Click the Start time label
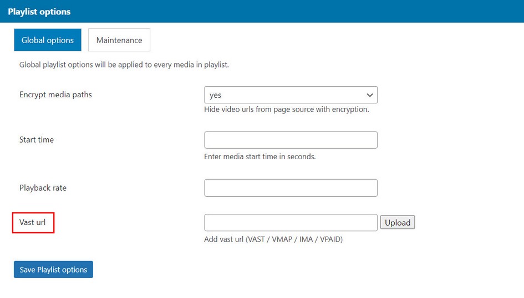 37,140
